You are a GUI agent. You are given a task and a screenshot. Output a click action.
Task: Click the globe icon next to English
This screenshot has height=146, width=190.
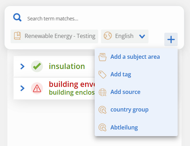[x=108, y=36]
